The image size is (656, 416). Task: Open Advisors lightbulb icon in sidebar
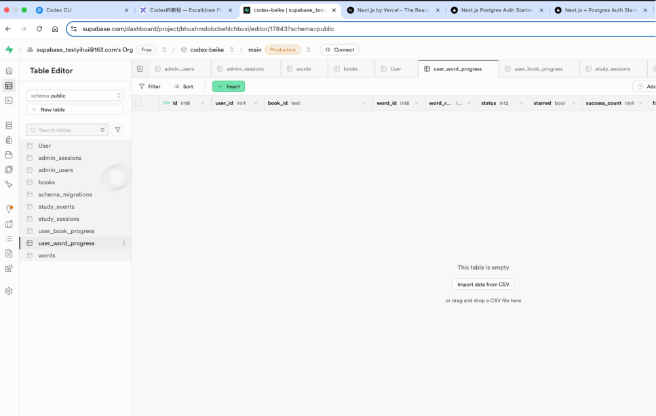[9, 209]
